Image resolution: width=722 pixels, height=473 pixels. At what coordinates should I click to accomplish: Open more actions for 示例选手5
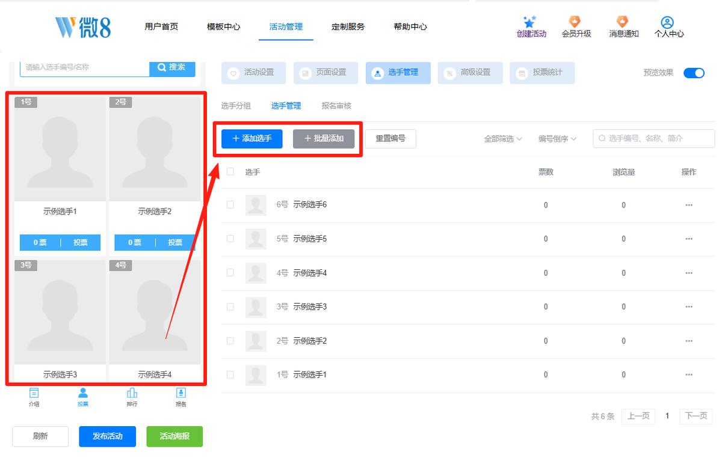pyautogui.click(x=689, y=239)
